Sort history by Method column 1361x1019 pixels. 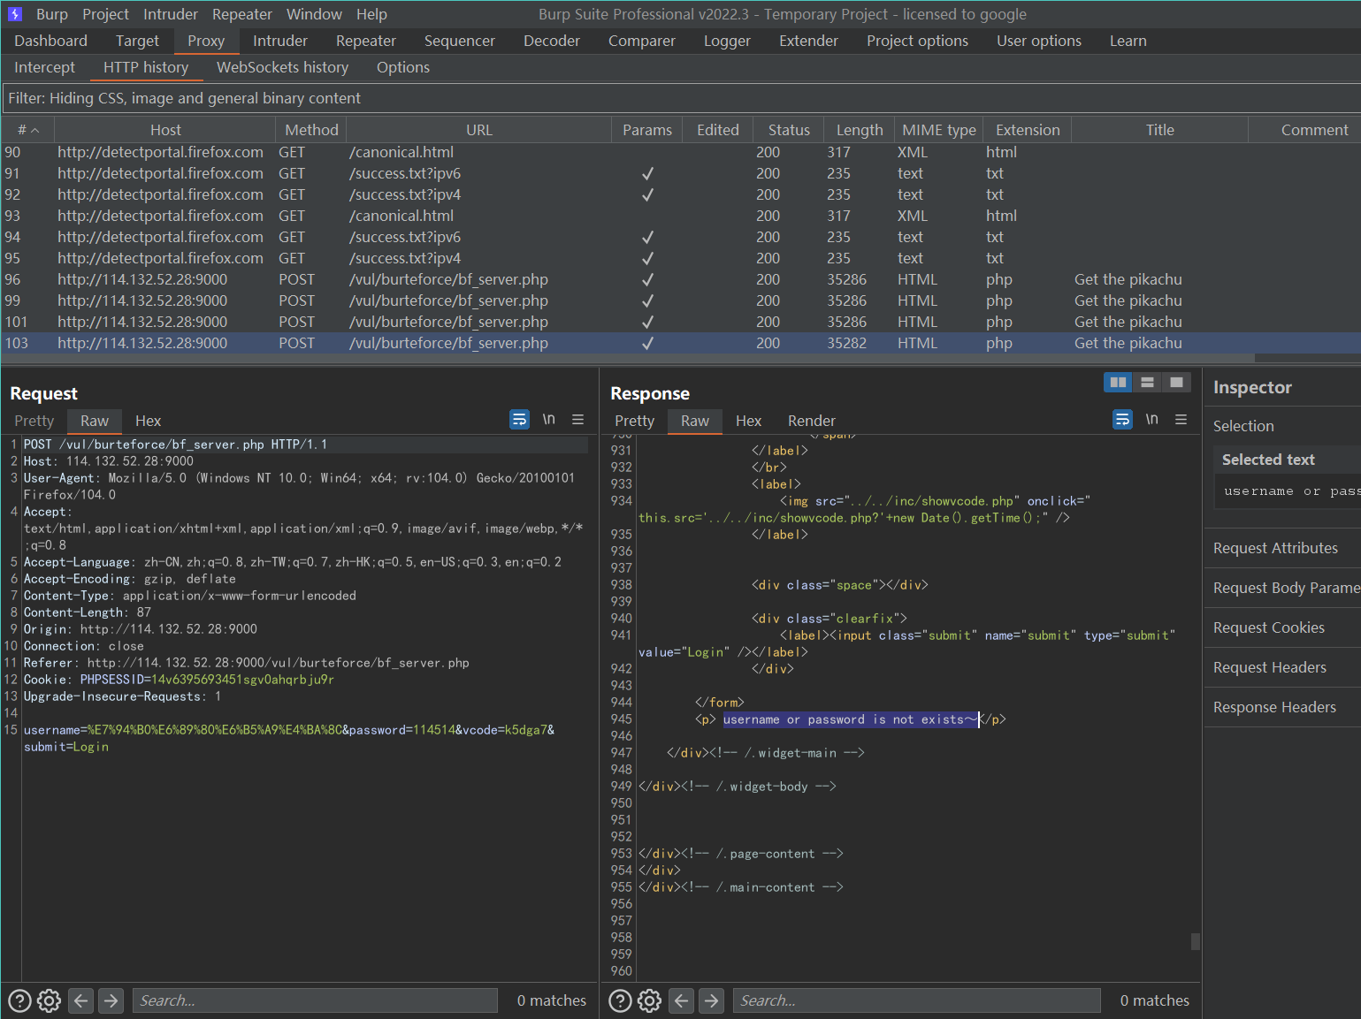coord(311,130)
